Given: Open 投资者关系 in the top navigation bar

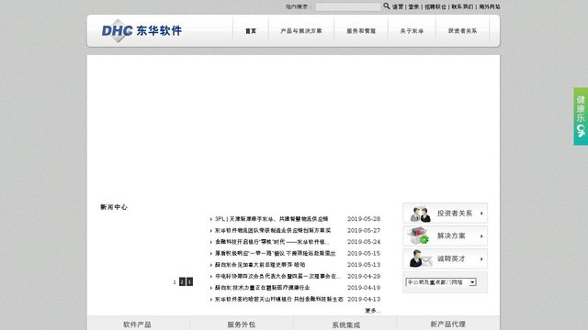Looking at the screenshot, I should point(462,31).
